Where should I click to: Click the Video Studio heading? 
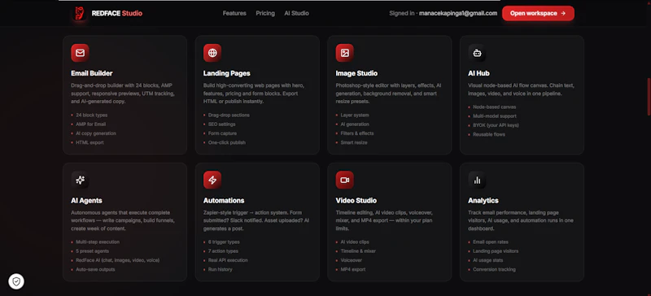(x=356, y=201)
